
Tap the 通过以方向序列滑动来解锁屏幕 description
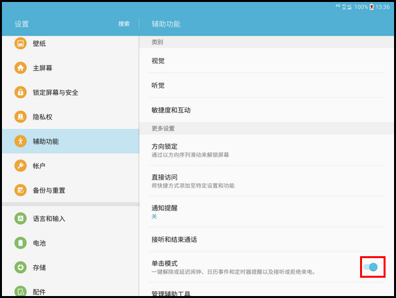(190, 155)
